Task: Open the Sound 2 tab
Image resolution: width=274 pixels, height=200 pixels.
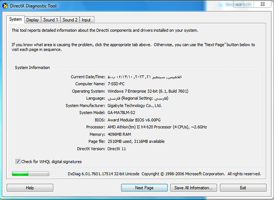Action: coord(70,20)
